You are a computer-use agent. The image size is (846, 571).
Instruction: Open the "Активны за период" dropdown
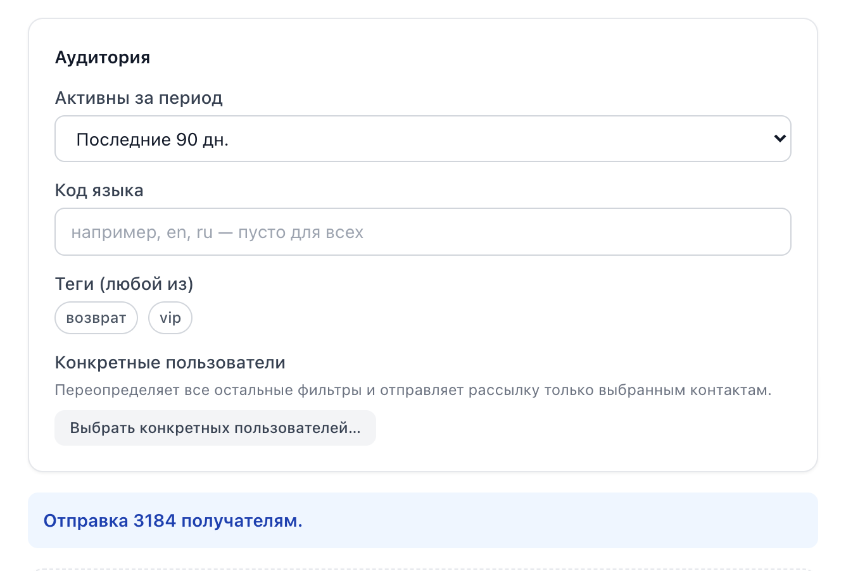click(x=423, y=139)
